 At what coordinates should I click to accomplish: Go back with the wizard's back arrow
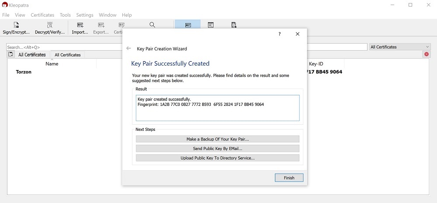point(128,49)
